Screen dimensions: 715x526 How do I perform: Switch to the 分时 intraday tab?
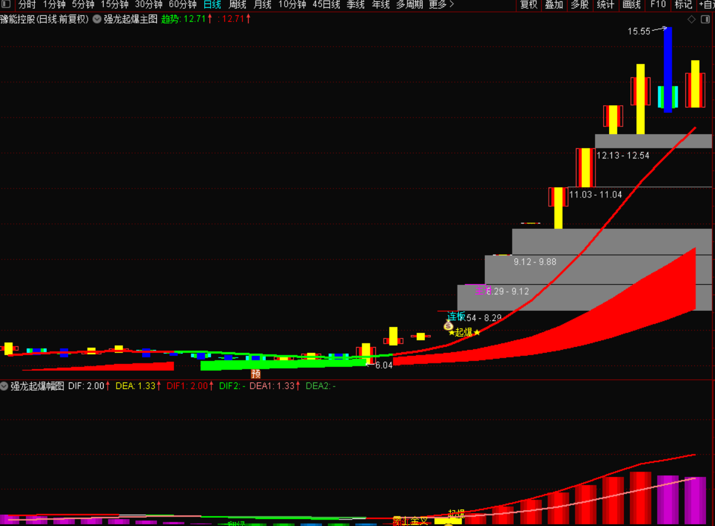click(27, 5)
